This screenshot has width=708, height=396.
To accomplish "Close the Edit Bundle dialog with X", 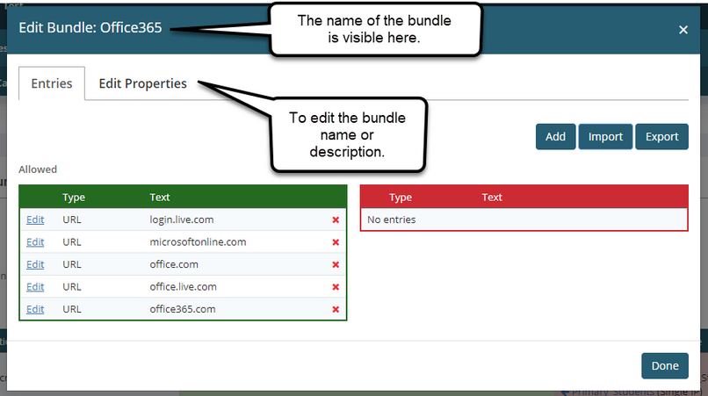I will 683,30.
